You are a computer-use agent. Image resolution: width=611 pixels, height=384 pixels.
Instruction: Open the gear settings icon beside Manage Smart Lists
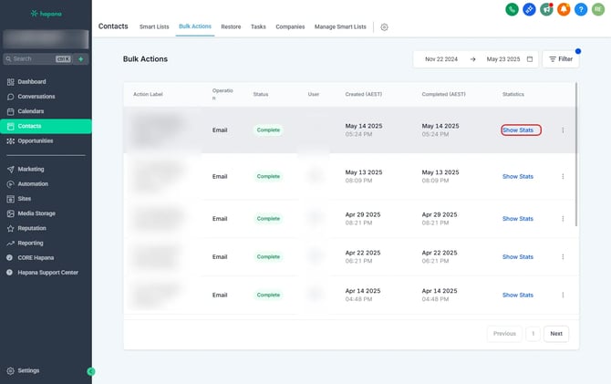(x=384, y=27)
